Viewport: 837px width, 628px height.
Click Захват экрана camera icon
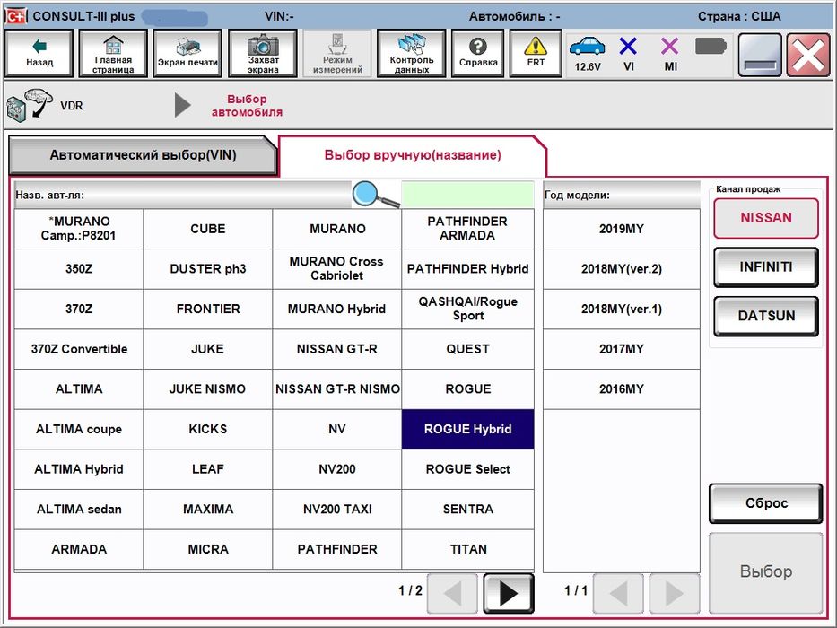263,54
